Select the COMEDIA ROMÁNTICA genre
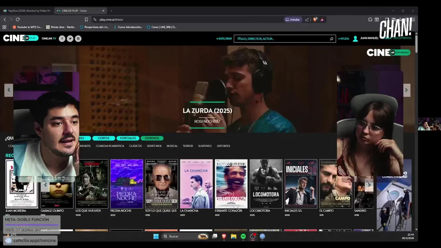The height and width of the screenshot is (248, 441). pyautogui.click(x=110, y=146)
